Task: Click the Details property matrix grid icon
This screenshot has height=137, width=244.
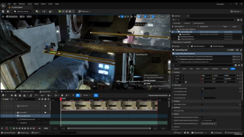Action: [236, 65]
